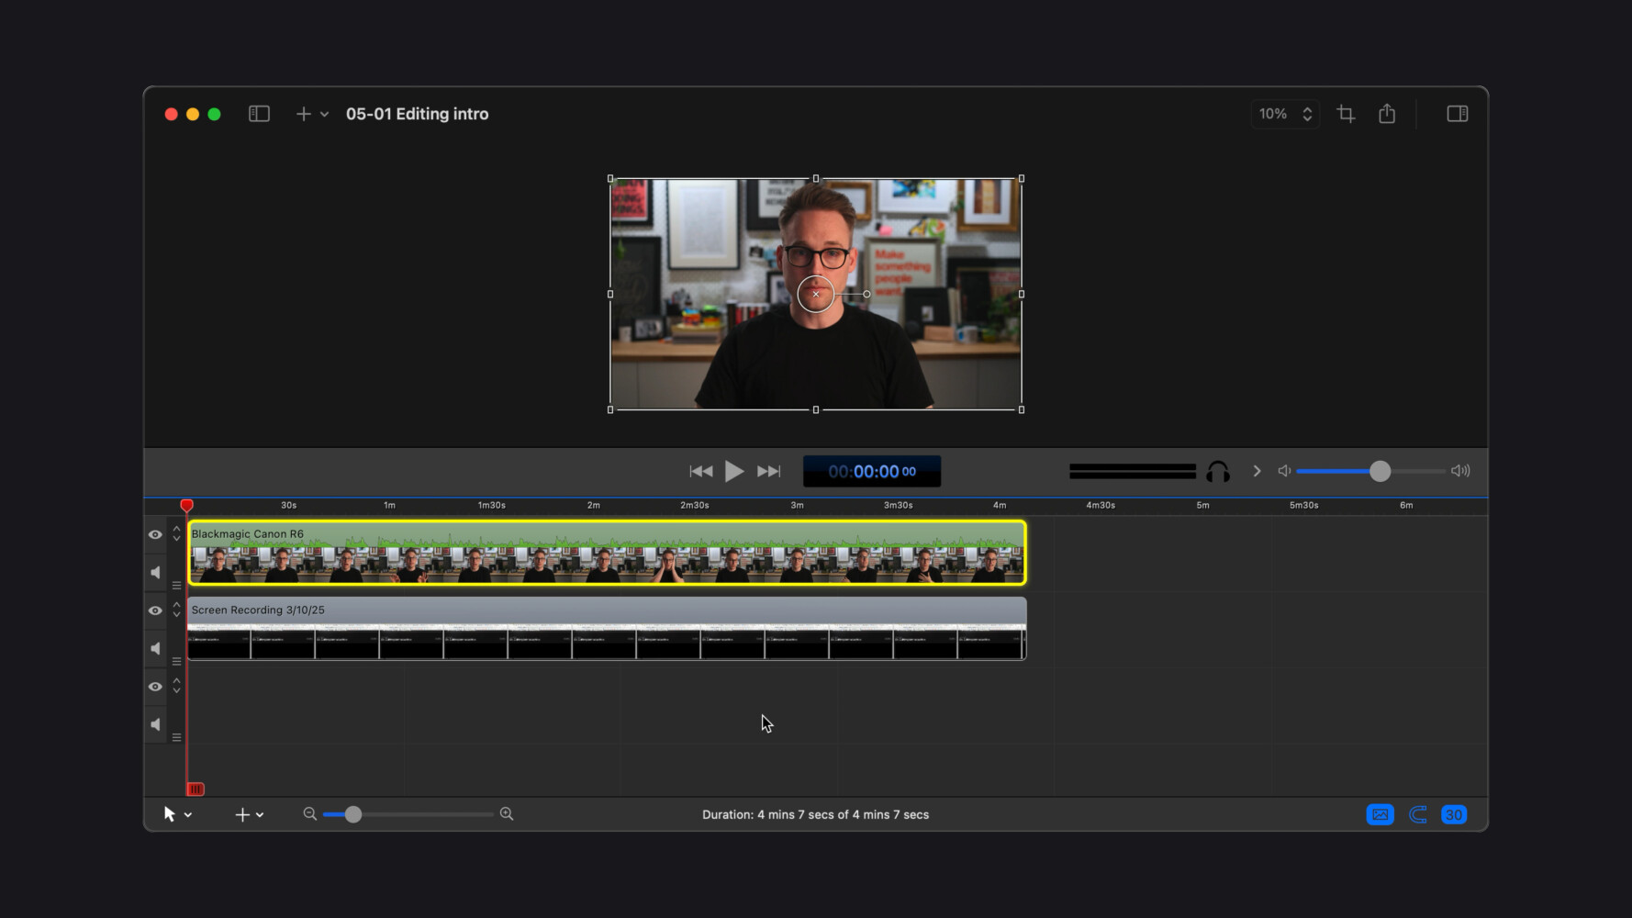Select the Blackmagic Canon R6 clip
The height and width of the screenshot is (918, 1632).
(x=607, y=553)
